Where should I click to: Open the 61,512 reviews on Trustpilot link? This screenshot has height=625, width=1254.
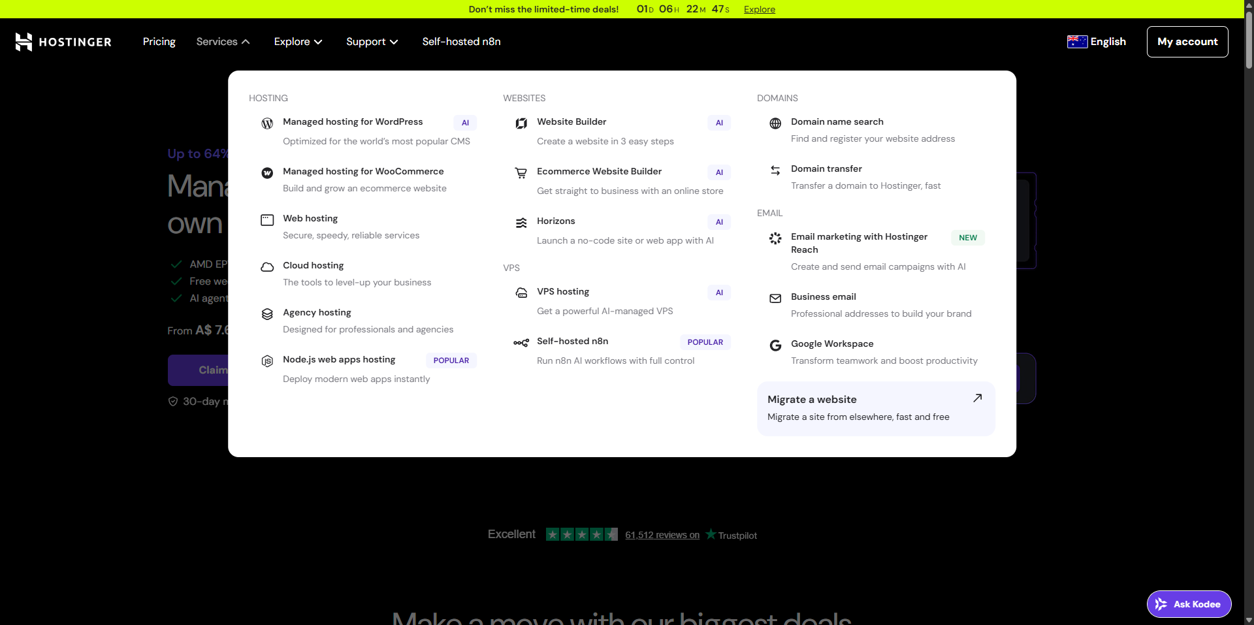(x=662, y=535)
